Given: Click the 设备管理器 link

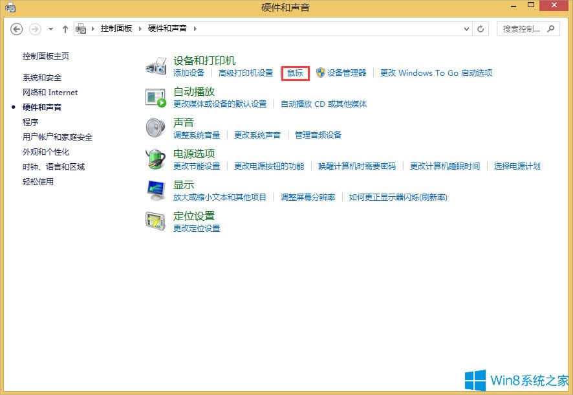Looking at the screenshot, I should coord(346,73).
